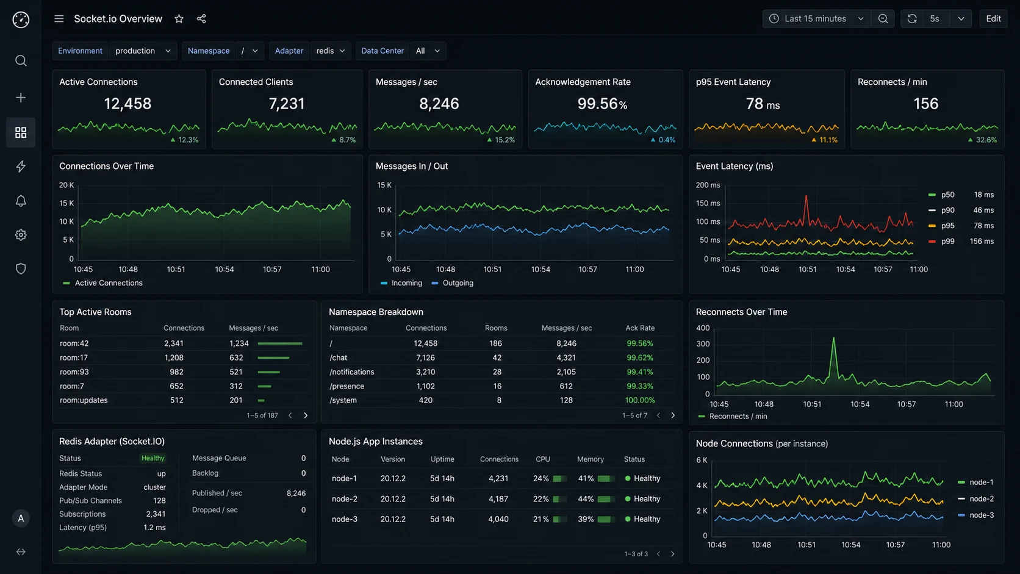Open the Adapter redis dropdown
Image resolution: width=1020 pixels, height=574 pixels.
pos(331,51)
